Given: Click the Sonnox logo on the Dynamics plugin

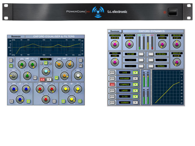Looking at the screenshot, I should [x=115, y=31].
